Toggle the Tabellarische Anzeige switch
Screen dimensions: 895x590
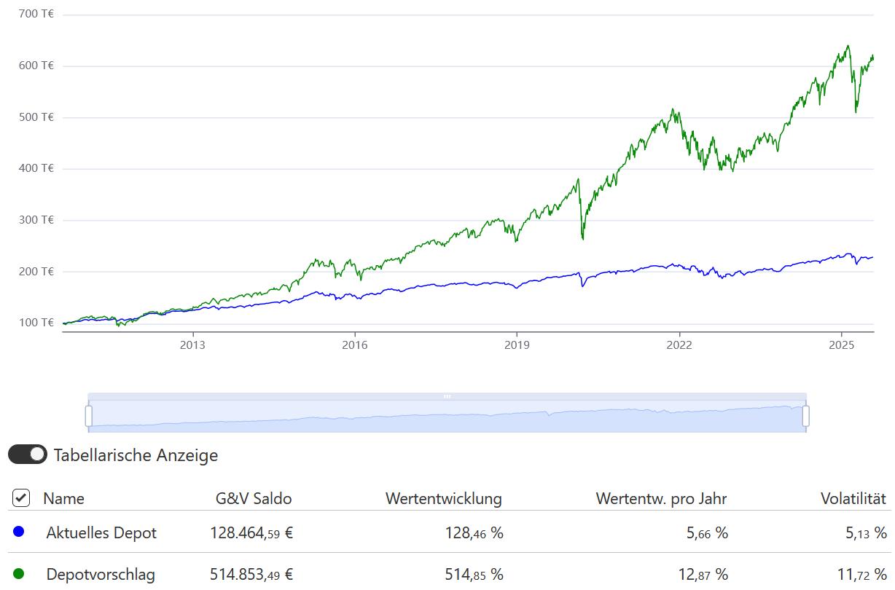pyautogui.click(x=28, y=455)
